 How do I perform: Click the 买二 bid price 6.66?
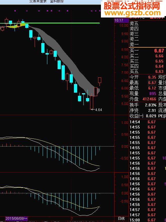coord(159,56)
